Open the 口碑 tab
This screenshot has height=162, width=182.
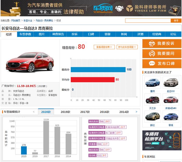[91, 34]
